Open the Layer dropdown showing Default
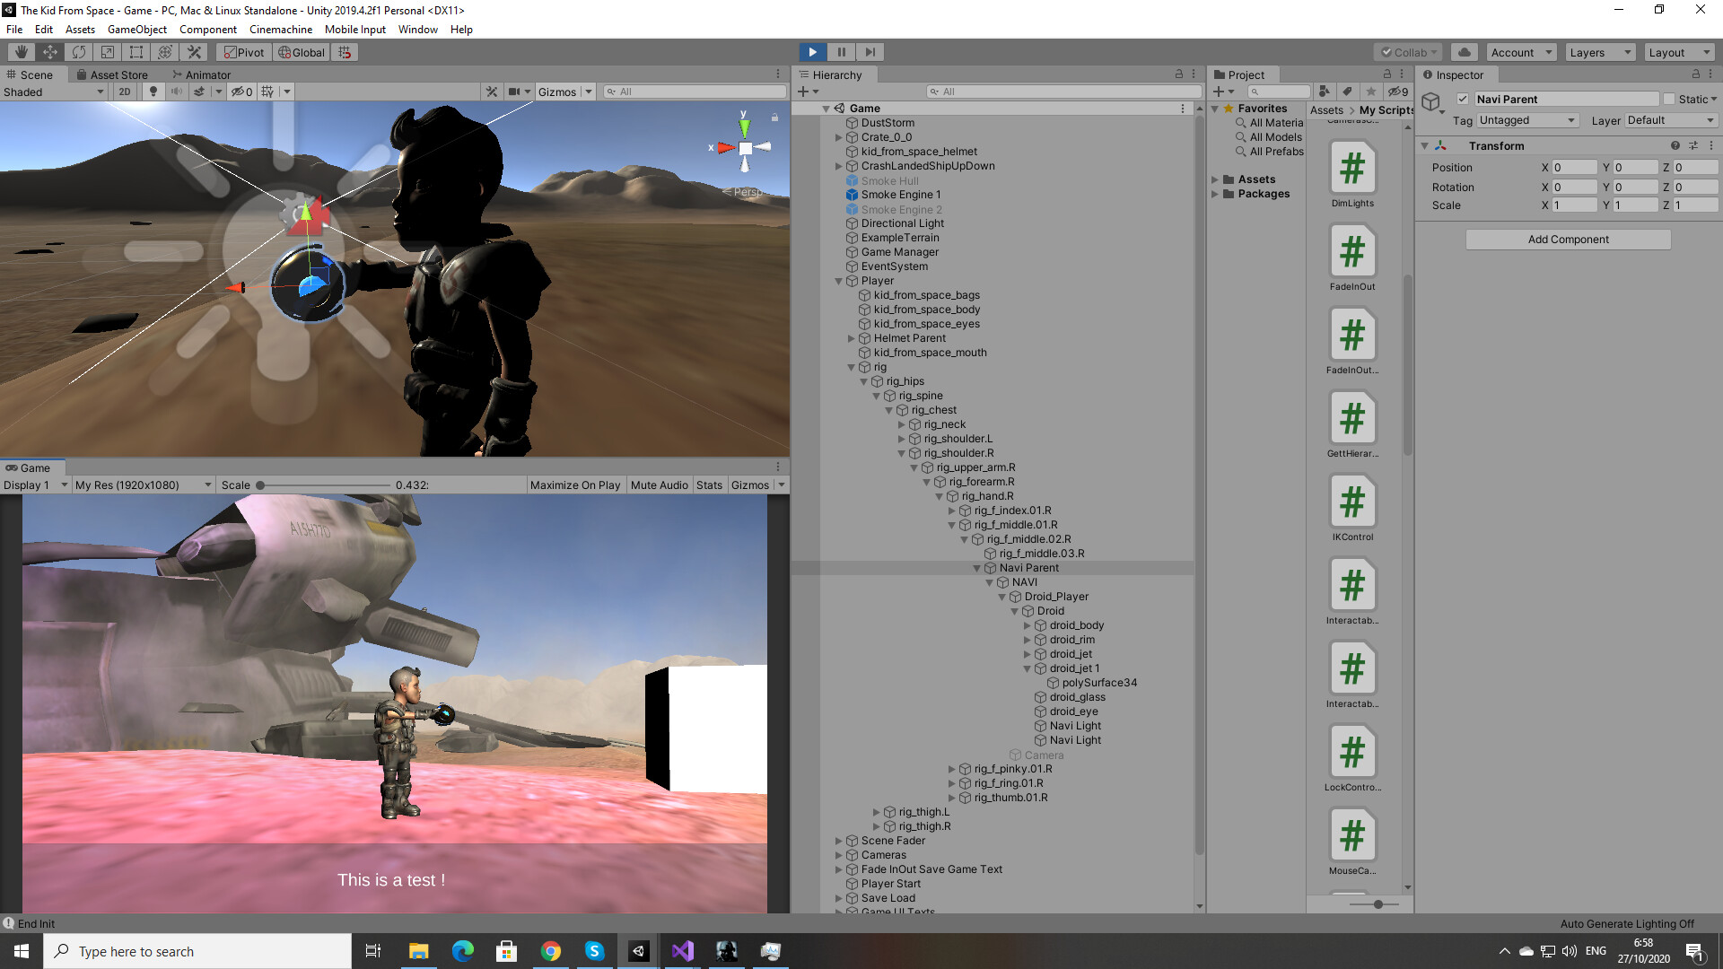This screenshot has height=969, width=1723. (1671, 120)
